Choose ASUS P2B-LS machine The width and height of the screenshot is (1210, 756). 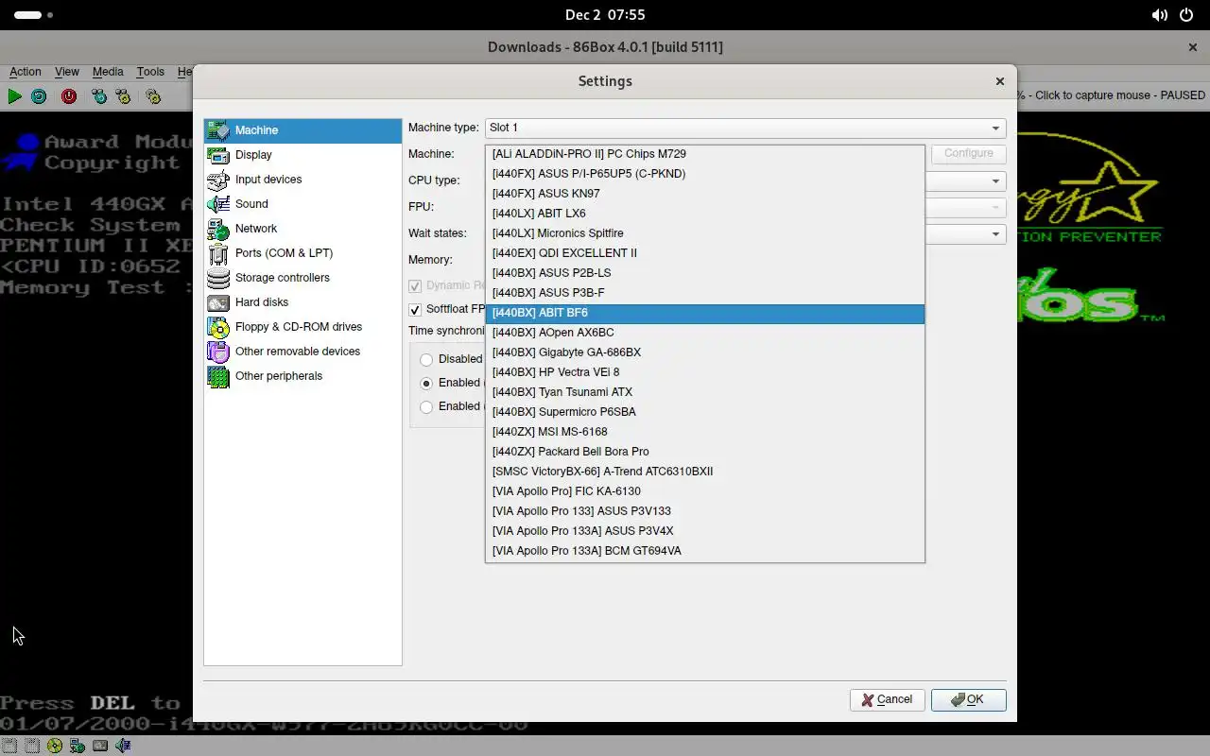click(705, 273)
